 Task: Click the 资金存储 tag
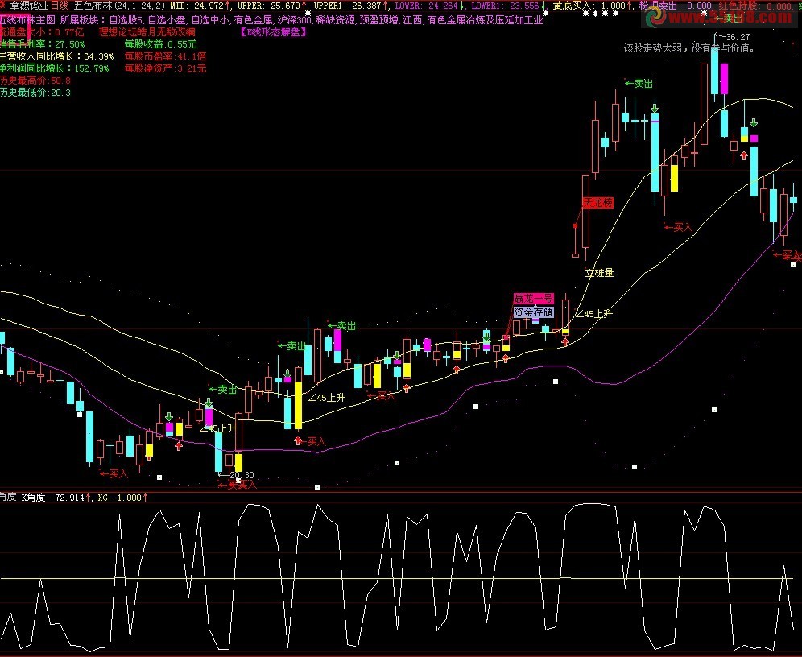coord(534,312)
